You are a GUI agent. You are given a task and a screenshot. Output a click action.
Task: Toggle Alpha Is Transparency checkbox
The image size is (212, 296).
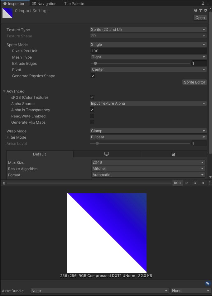click(92, 110)
